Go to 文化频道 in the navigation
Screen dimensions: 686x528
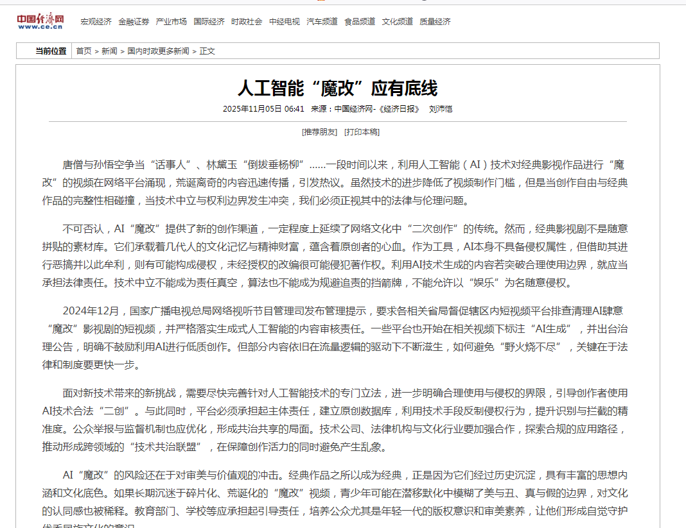coord(397,22)
